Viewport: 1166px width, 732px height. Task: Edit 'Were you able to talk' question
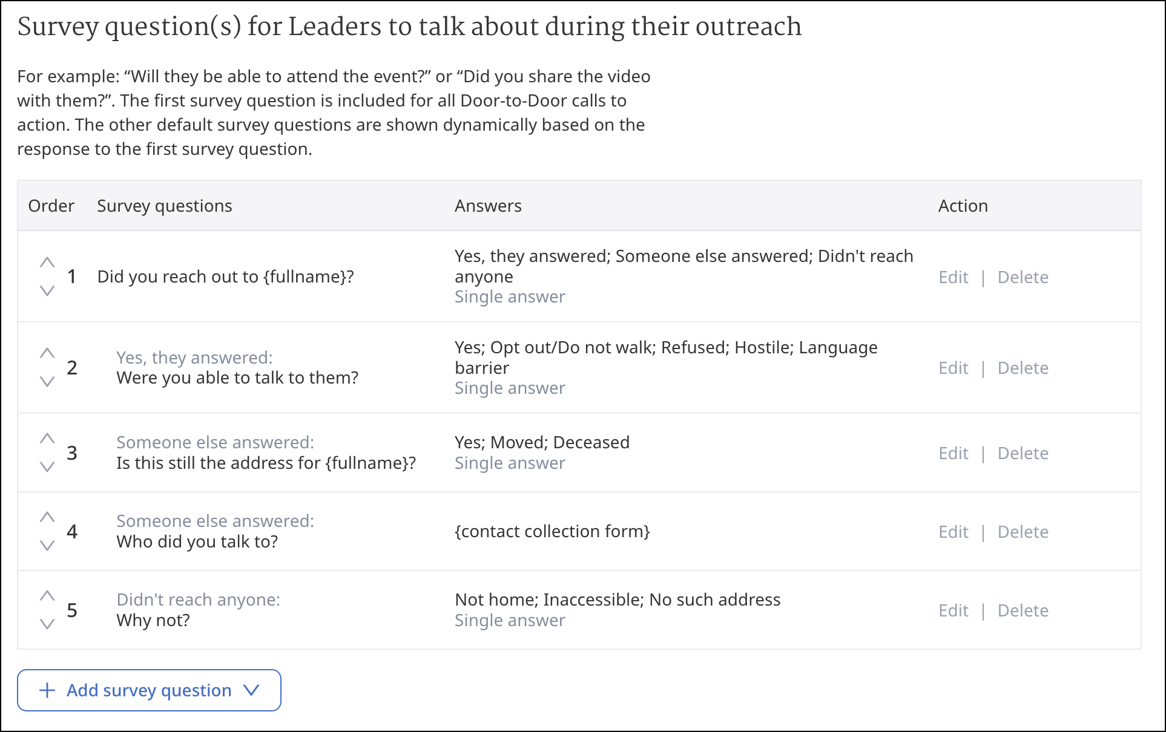(954, 368)
